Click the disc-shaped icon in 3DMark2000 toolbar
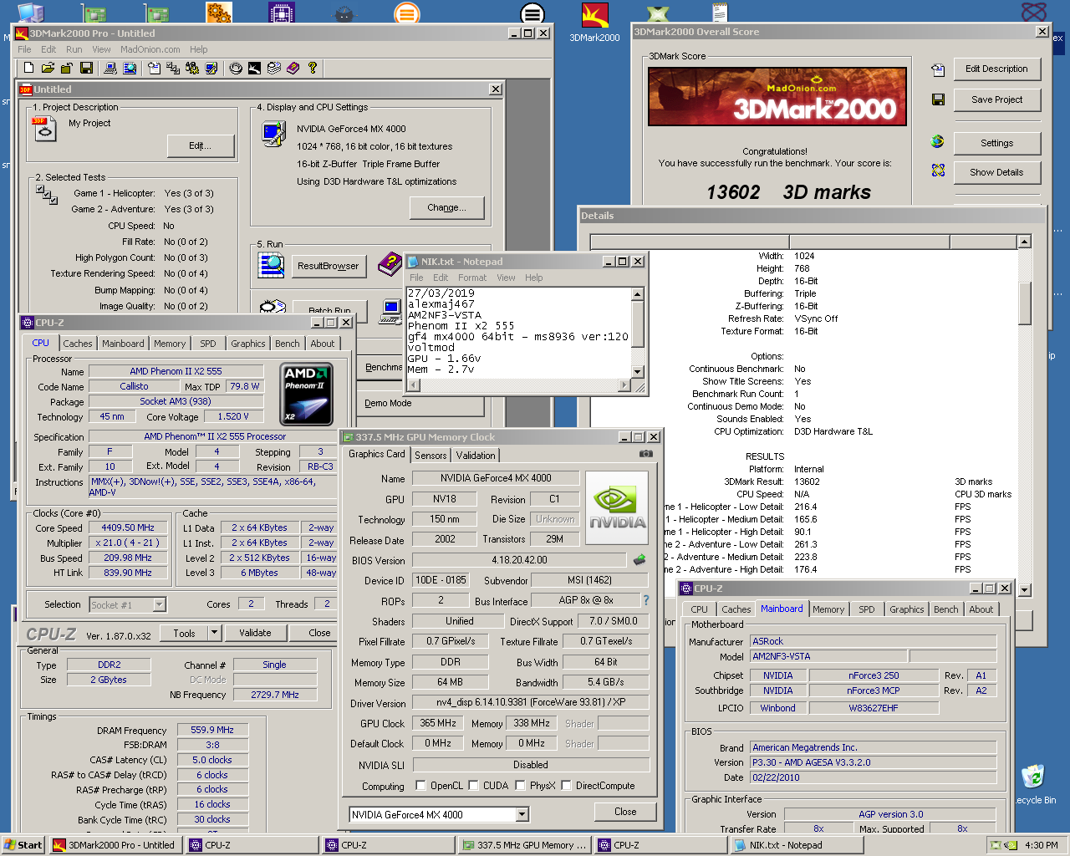 pyautogui.click(x=236, y=68)
